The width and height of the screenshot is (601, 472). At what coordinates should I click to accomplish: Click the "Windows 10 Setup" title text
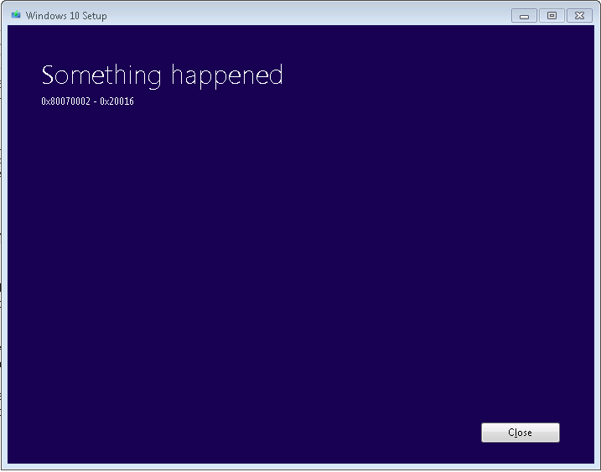click(66, 16)
